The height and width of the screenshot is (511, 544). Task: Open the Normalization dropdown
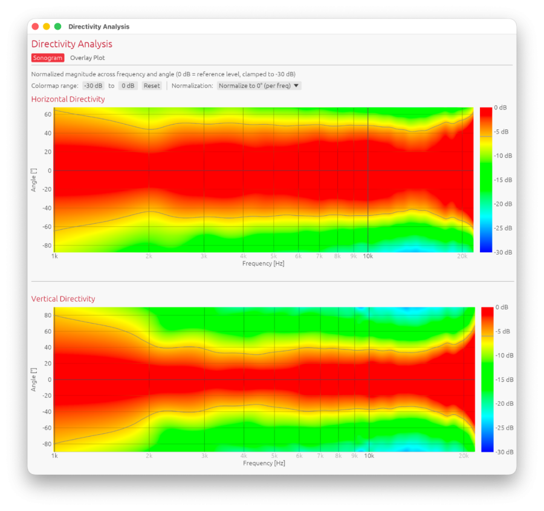coord(259,86)
